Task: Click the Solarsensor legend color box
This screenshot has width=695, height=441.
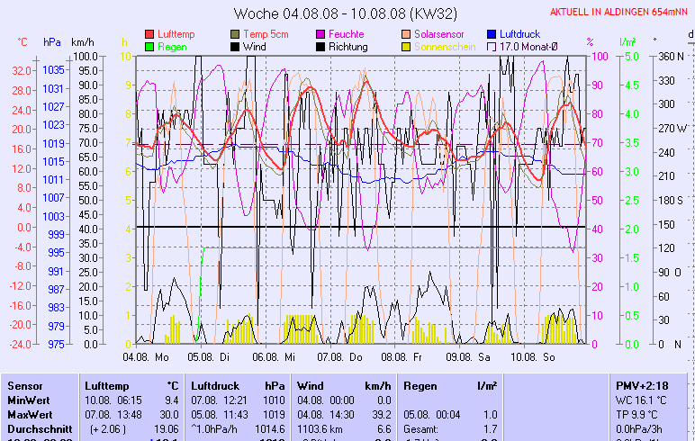Action: click(x=407, y=33)
